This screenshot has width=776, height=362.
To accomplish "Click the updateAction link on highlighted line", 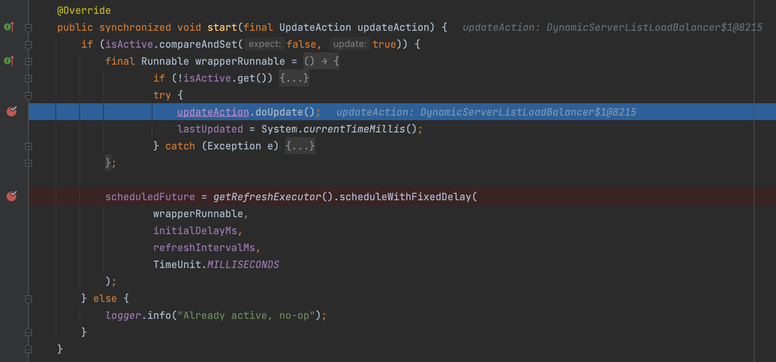I will (213, 112).
